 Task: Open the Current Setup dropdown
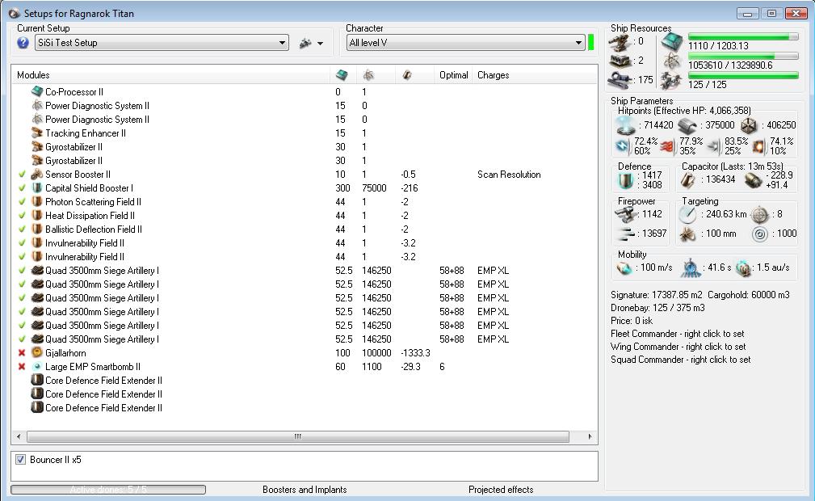[x=162, y=43]
